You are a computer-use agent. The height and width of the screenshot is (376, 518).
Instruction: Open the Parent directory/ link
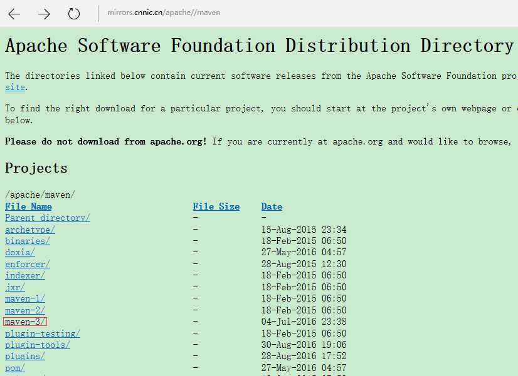tap(48, 218)
